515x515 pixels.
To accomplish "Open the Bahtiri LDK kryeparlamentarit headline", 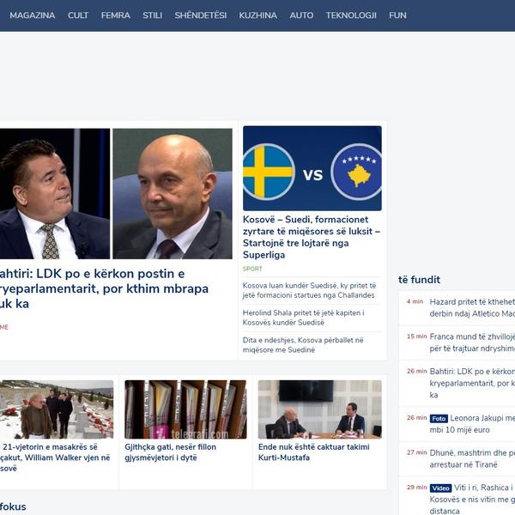I will (x=103, y=288).
